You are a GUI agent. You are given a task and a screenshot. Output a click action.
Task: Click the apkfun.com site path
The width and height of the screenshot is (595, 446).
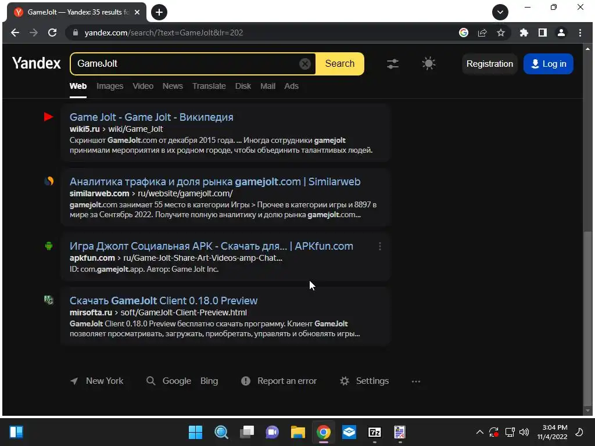pos(175,258)
